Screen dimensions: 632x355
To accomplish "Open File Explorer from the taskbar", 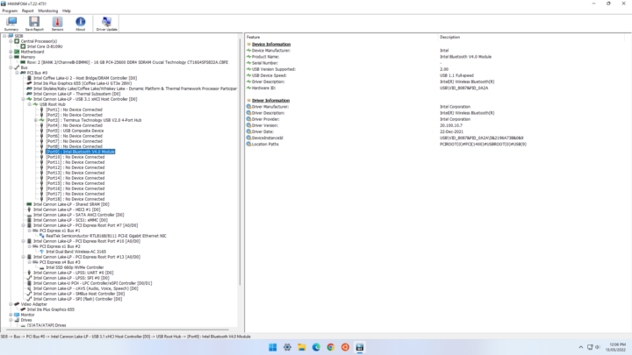I will click(x=301, y=347).
